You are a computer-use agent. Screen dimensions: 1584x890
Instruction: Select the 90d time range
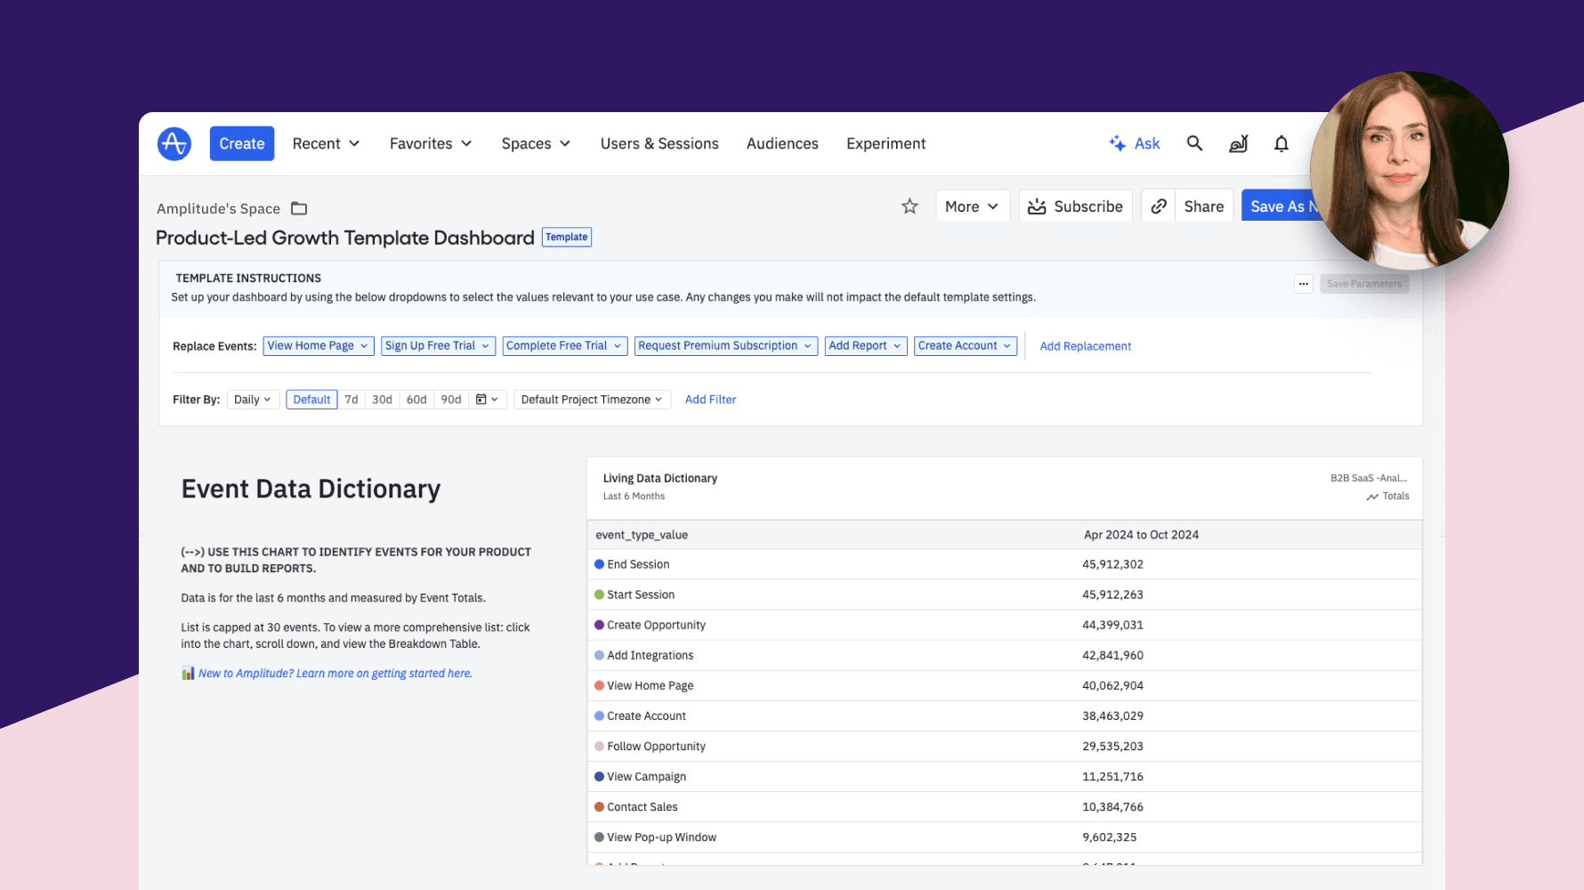[x=451, y=400]
